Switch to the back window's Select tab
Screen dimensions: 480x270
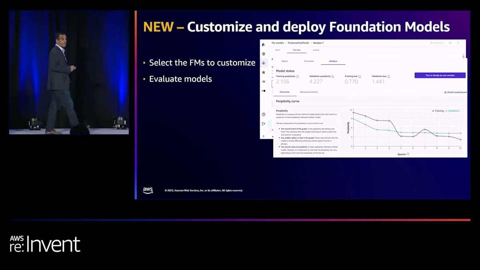277,50
